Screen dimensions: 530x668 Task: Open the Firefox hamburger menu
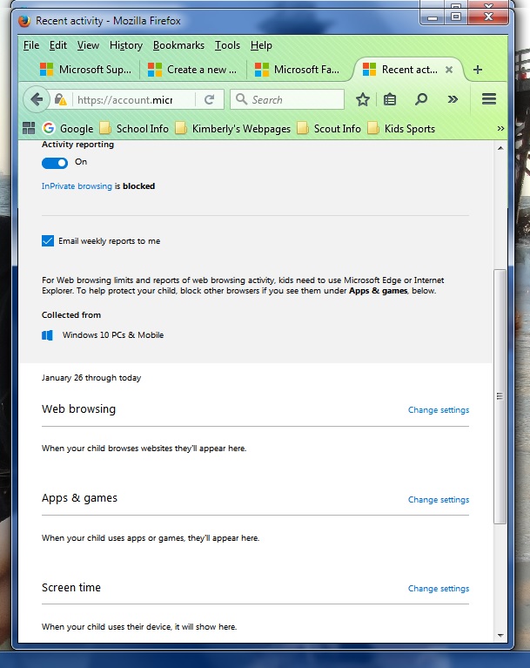coord(489,99)
